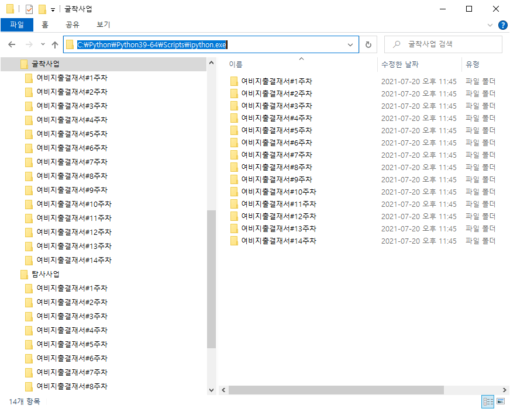
Task: Click 여비지출결재서#7주차 folder icon under 굴착사업 tree
Action: tap(29, 162)
